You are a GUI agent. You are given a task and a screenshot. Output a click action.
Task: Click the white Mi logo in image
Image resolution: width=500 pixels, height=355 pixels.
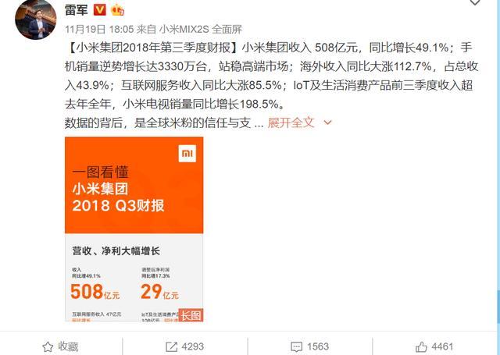[187, 154]
